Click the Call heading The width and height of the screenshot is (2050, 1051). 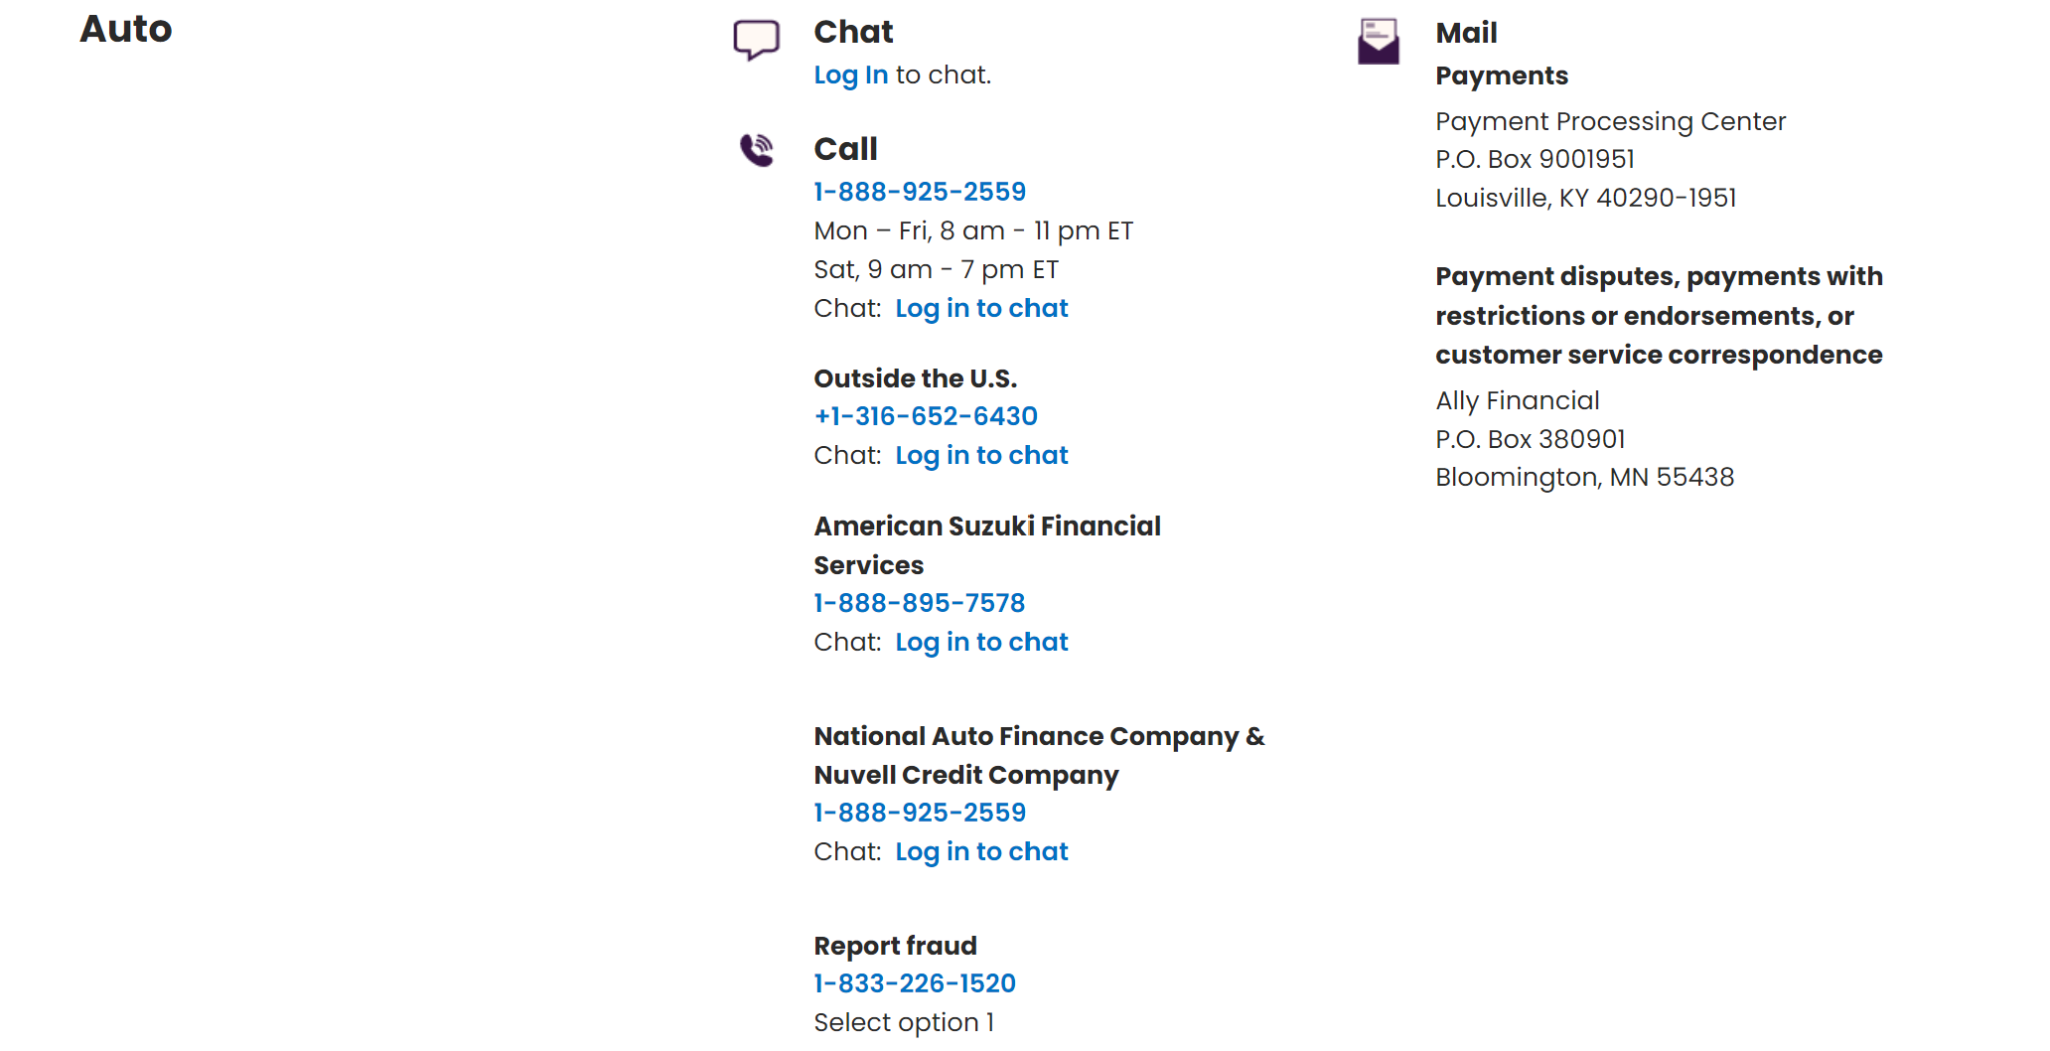click(845, 149)
